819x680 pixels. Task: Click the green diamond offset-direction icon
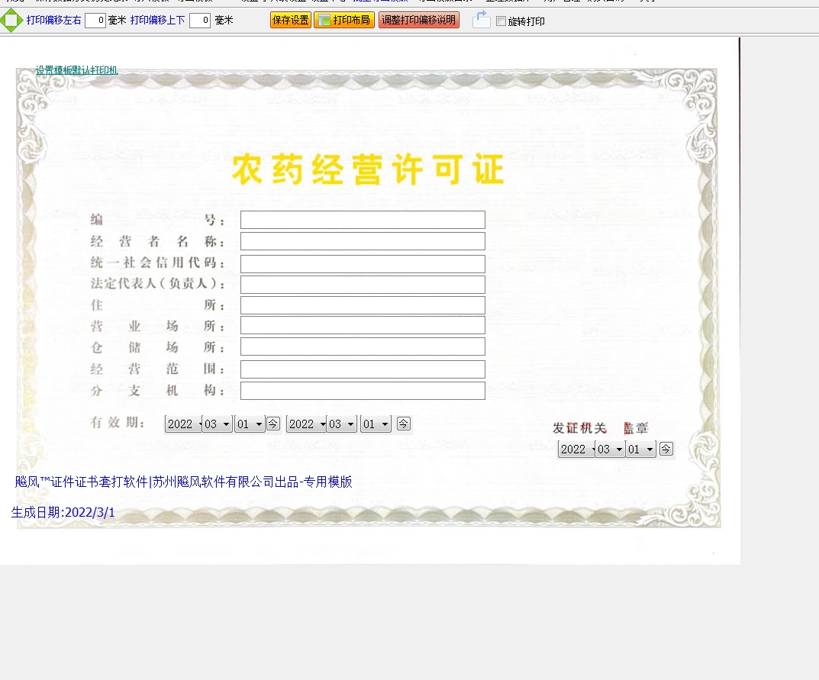click(11, 21)
